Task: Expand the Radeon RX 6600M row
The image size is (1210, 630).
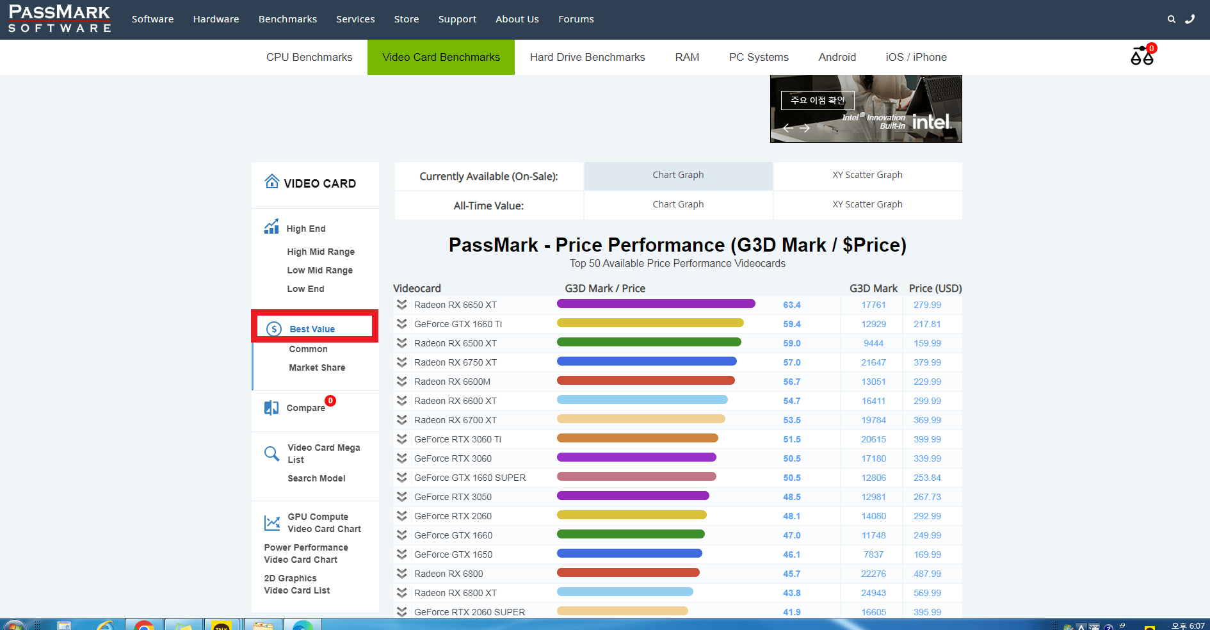Action: tap(402, 382)
